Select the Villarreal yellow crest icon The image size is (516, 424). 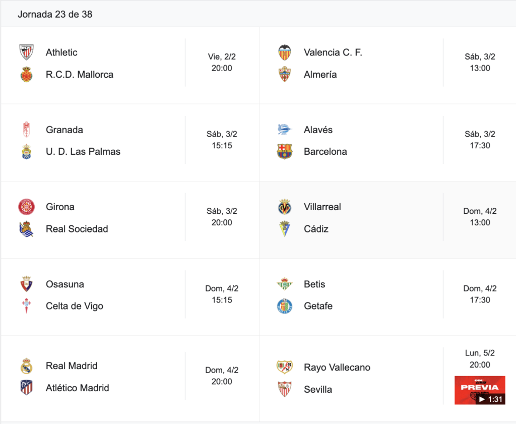pyautogui.click(x=284, y=207)
